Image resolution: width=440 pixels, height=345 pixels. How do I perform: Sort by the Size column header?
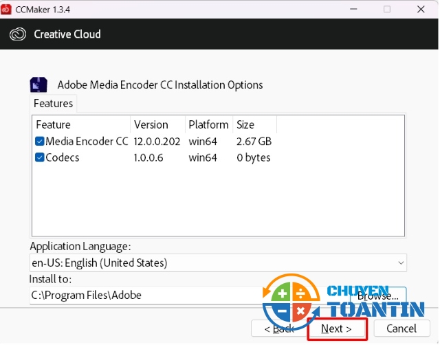[255, 125]
